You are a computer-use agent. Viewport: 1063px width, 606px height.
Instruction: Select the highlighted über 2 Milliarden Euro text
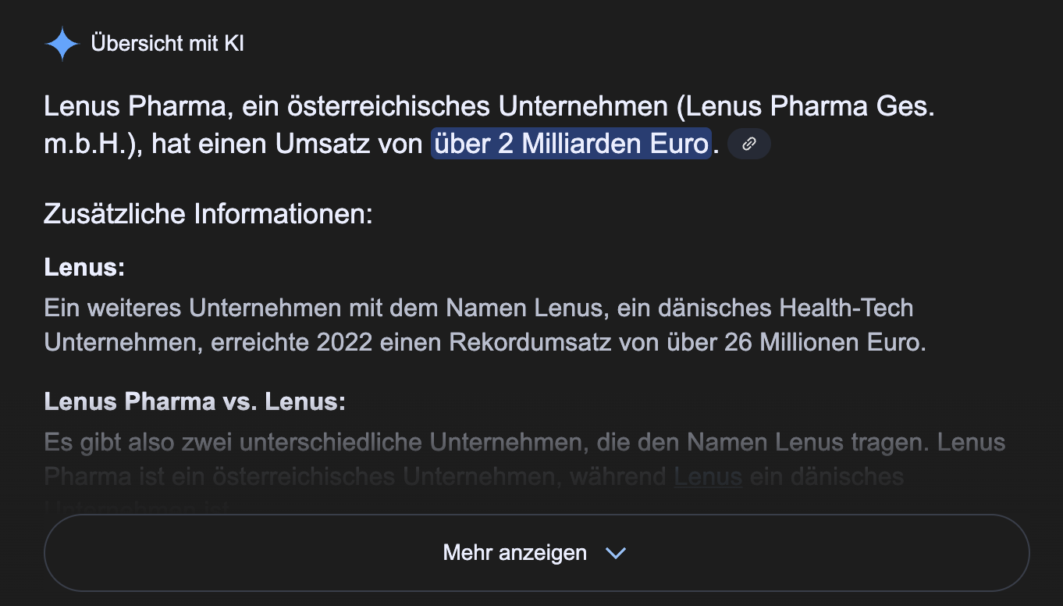(x=571, y=144)
